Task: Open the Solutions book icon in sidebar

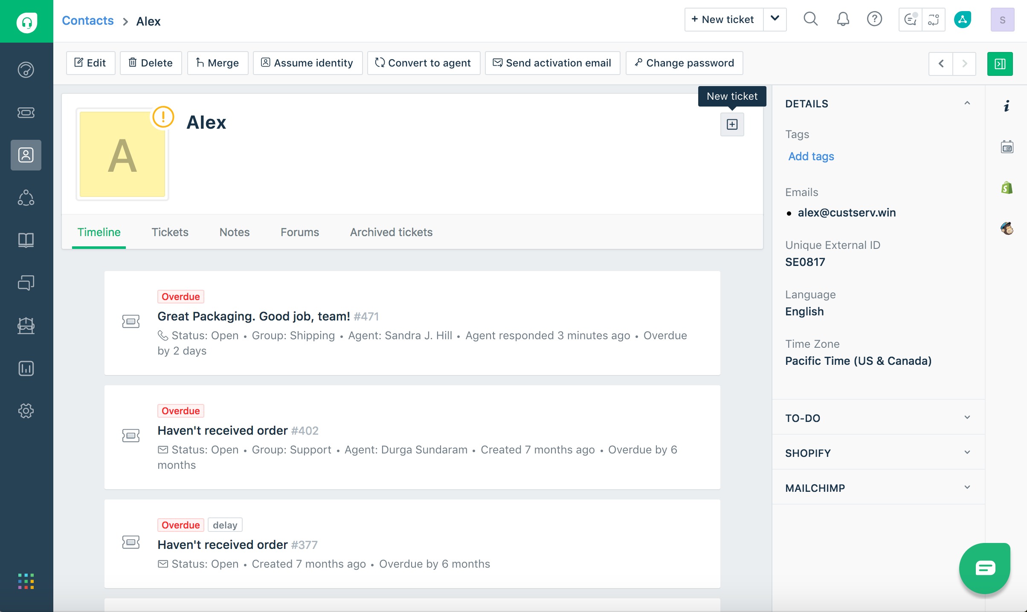Action: 26,240
